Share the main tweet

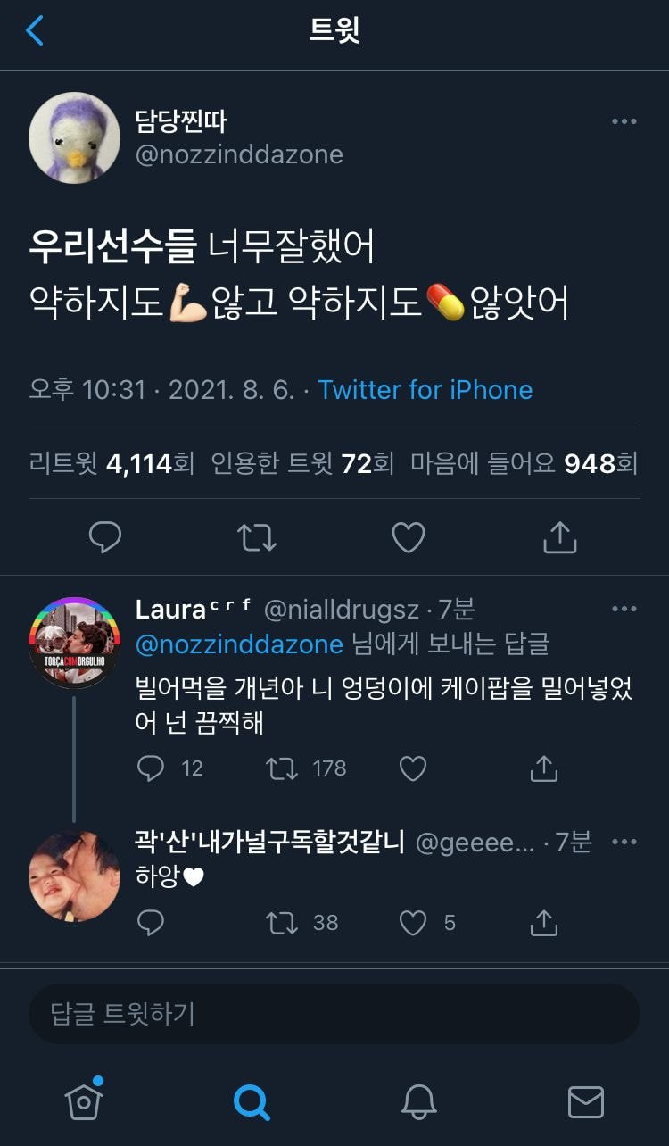pos(560,537)
